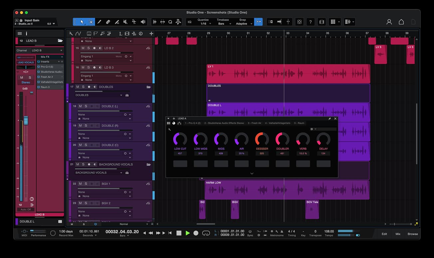Show automation curve icon above the track list
The height and width of the screenshot is (258, 434).
(78, 34)
